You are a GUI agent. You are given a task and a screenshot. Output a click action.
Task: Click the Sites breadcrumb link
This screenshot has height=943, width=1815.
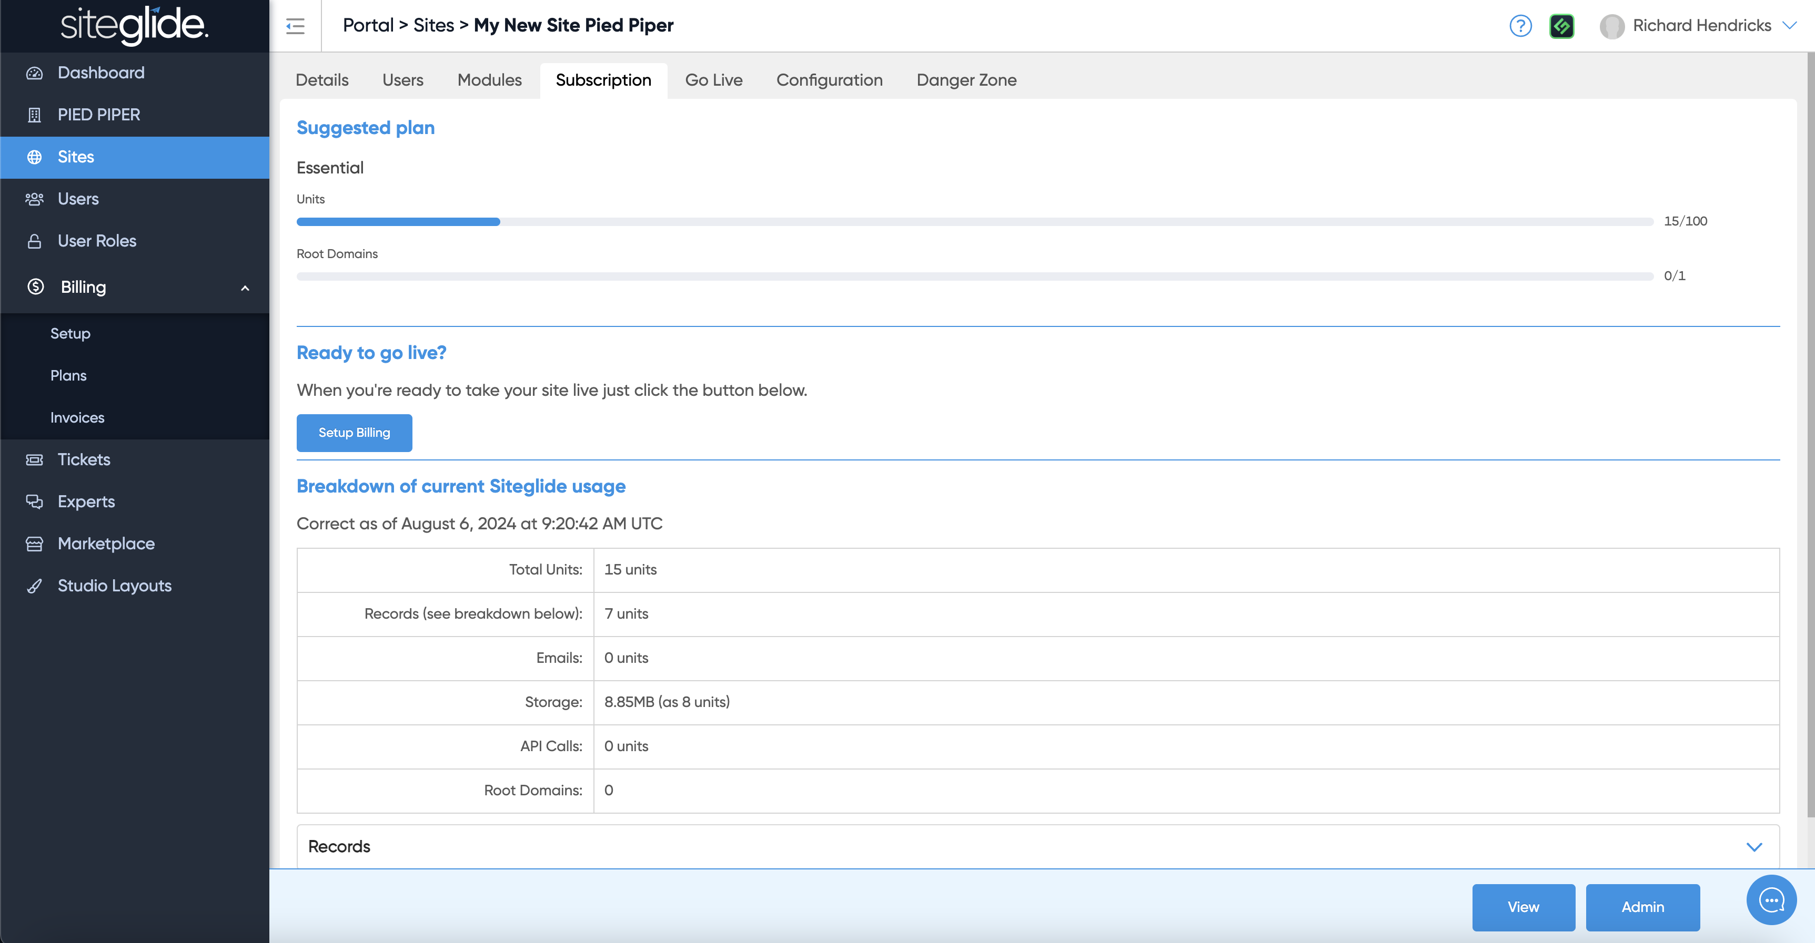tap(433, 25)
